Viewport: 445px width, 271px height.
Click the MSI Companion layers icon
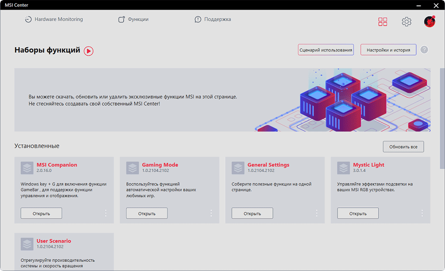click(x=27, y=168)
